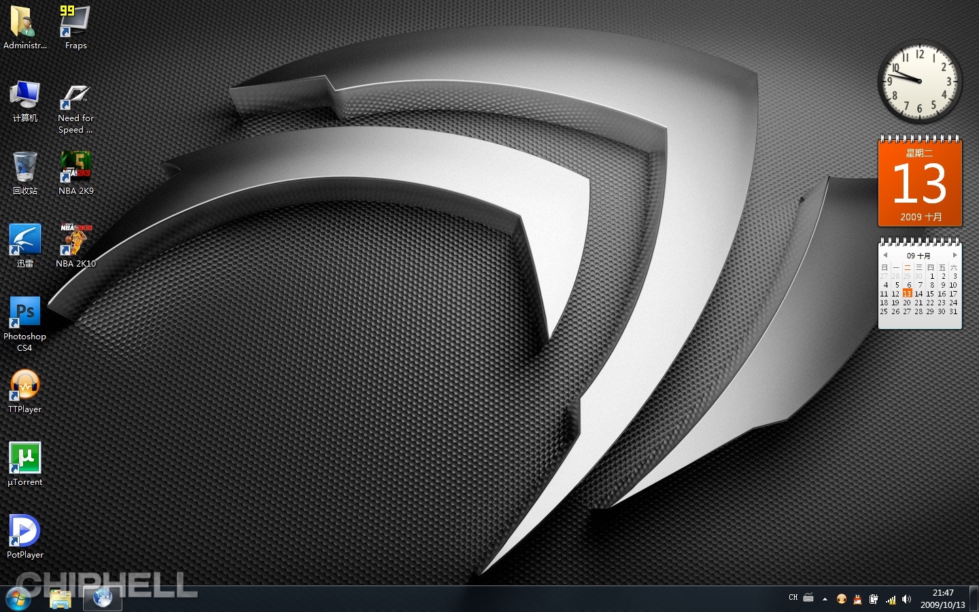The image size is (979, 612).
Task: Select day 17 in mini calendar
Action: (953, 294)
